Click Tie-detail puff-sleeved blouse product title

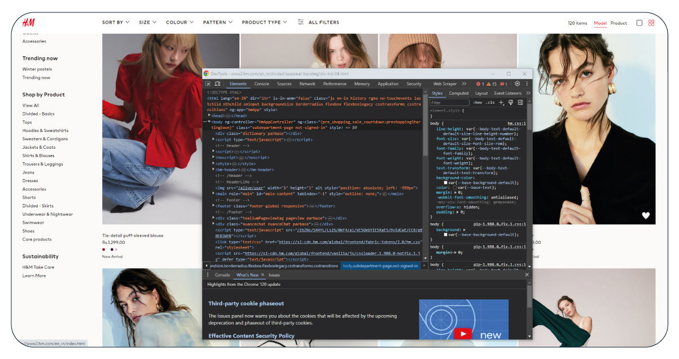133,236
